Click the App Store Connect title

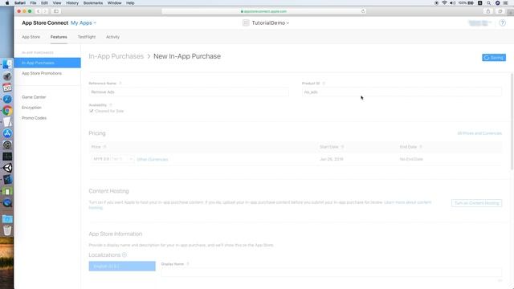tap(45, 23)
